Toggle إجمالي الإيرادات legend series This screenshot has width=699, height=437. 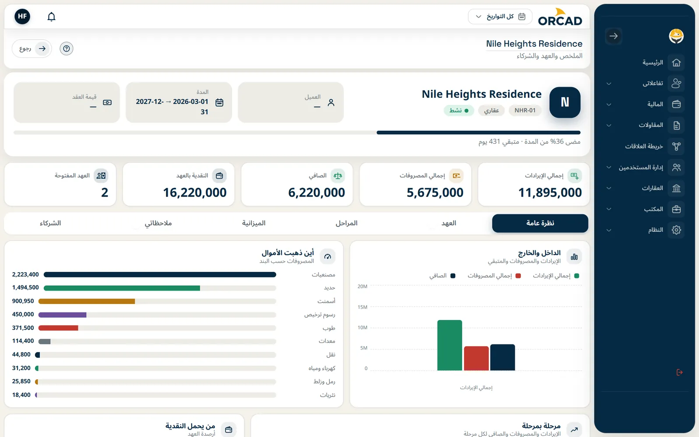[x=556, y=276]
